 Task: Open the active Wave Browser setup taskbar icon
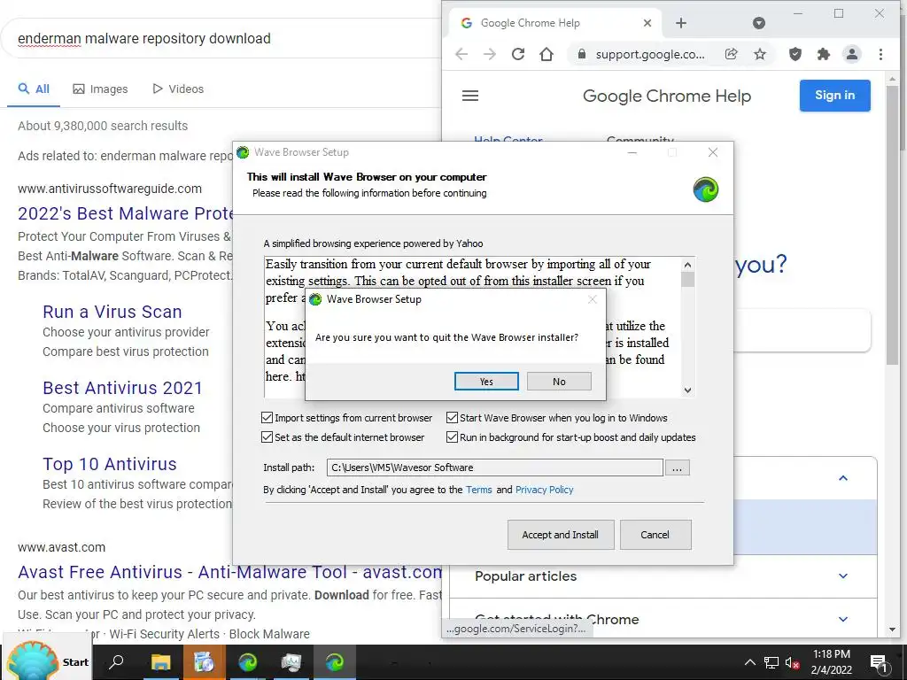(334, 662)
